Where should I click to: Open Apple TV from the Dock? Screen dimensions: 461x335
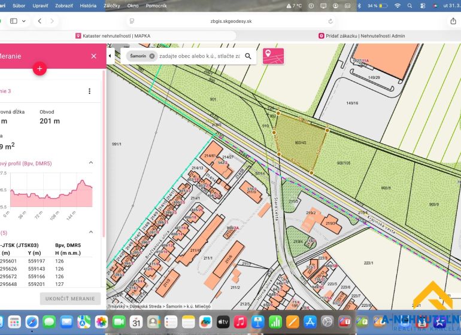[x=223, y=322]
